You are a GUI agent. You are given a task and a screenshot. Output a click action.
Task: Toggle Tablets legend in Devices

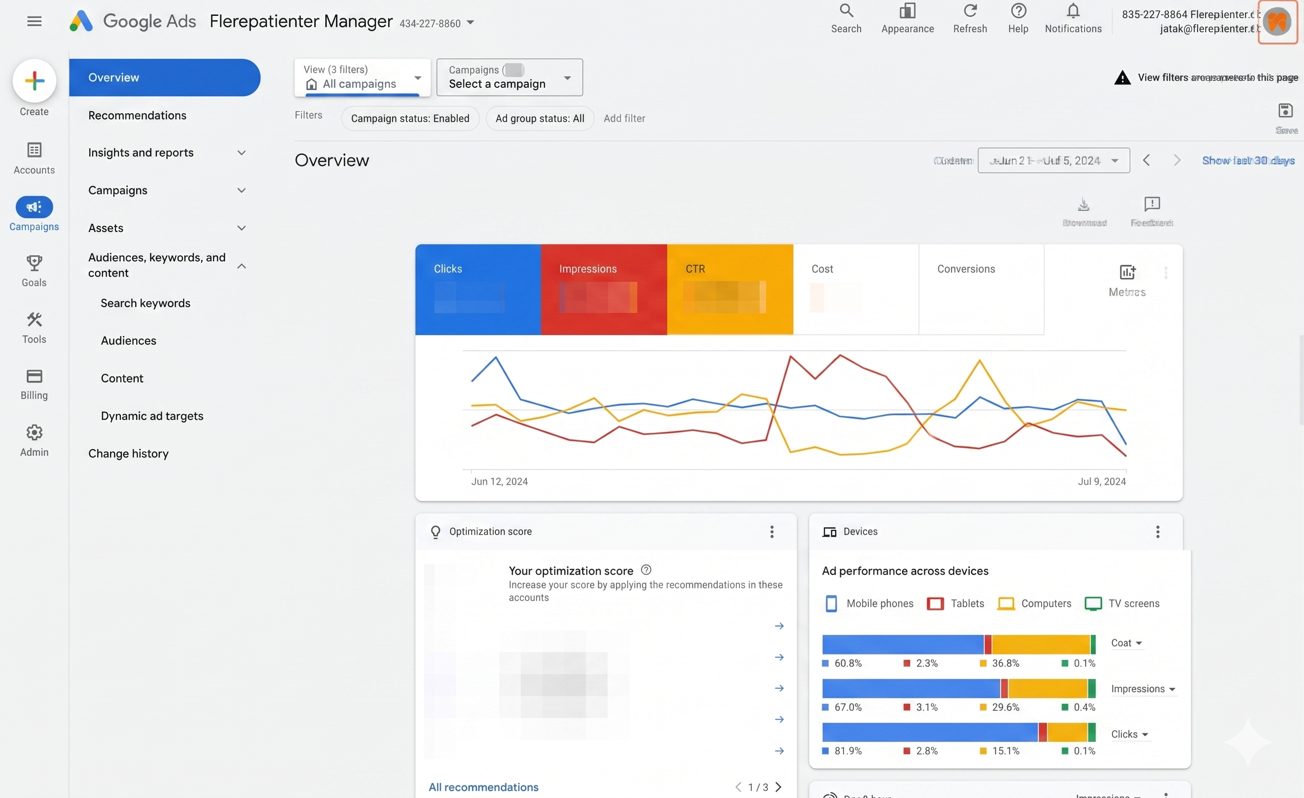pos(955,603)
